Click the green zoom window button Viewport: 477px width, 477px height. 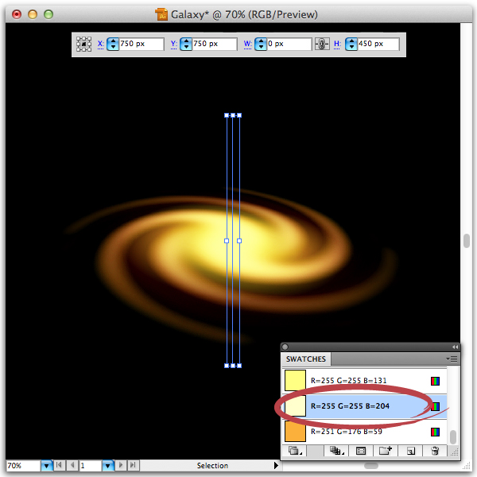click(x=48, y=14)
